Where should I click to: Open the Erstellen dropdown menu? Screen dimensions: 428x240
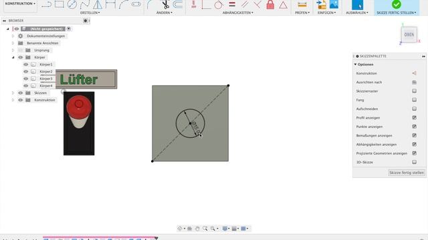[90, 13]
